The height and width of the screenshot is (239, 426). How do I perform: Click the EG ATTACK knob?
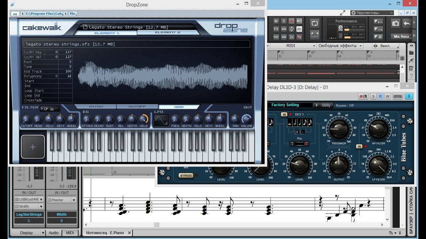point(87,119)
